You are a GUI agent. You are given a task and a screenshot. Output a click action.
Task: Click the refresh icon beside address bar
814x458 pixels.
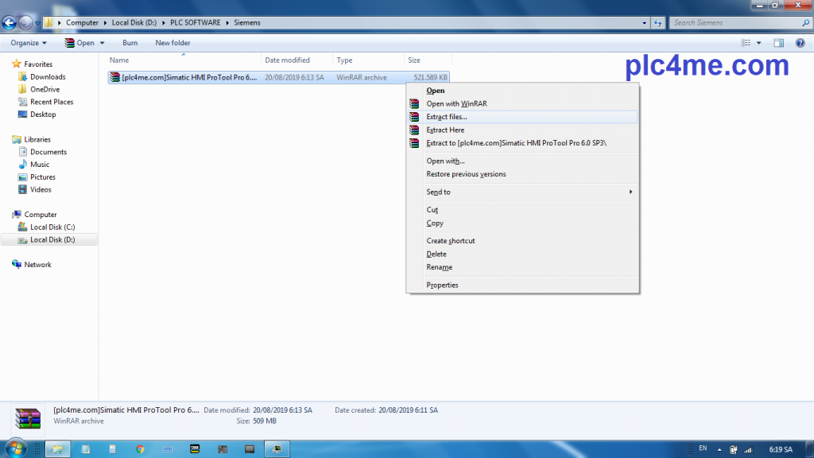tap(657, 23)
